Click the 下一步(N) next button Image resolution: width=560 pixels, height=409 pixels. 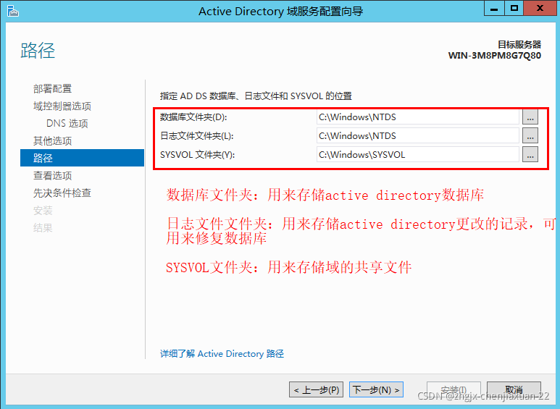coord(376,389)
